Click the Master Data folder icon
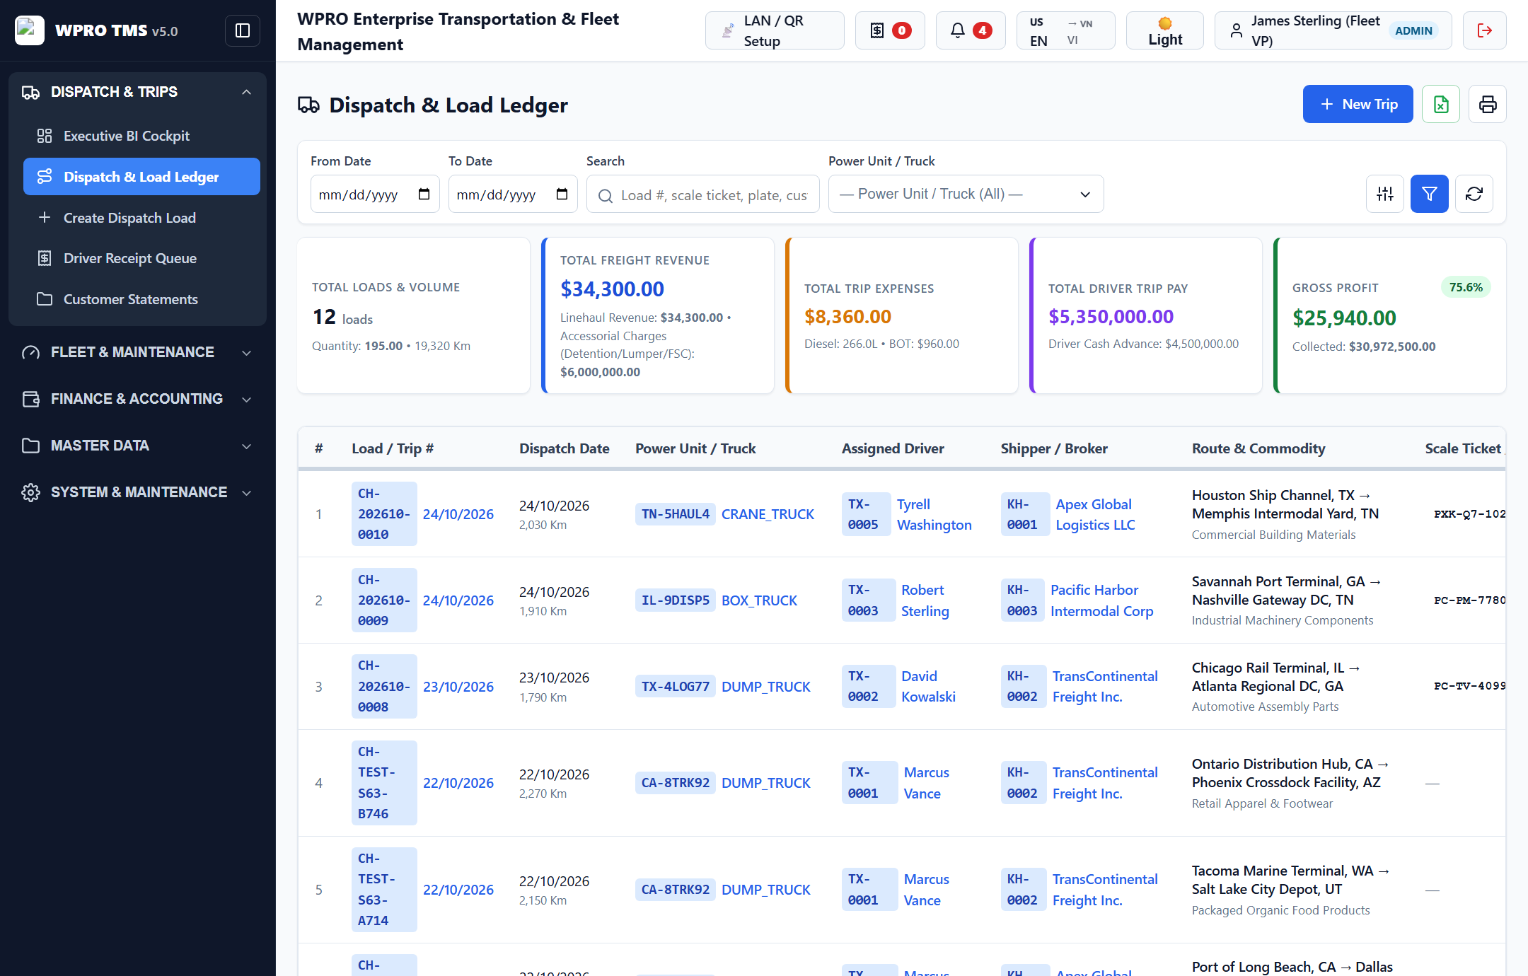 30,446
